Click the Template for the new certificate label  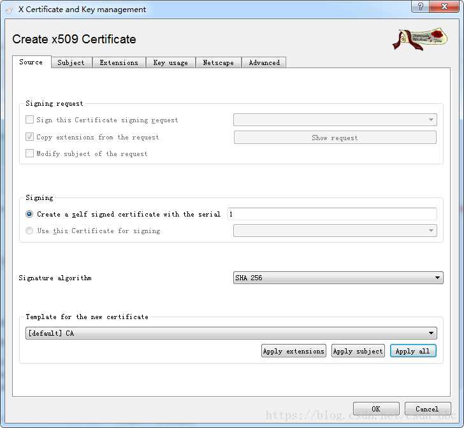[x=87, y=317]
